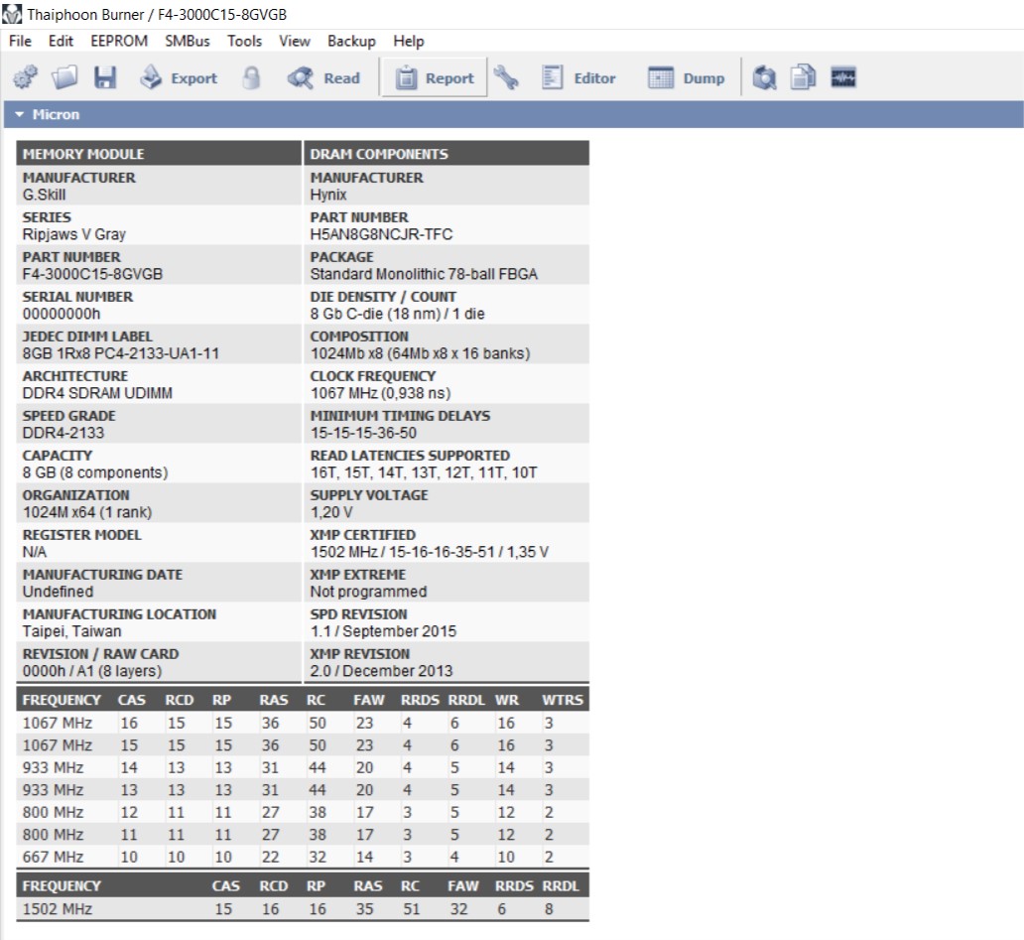Click the organization value 1024M x64 (1 rank)
This screenshot has height=940, width=1024.
click(87, 512)
